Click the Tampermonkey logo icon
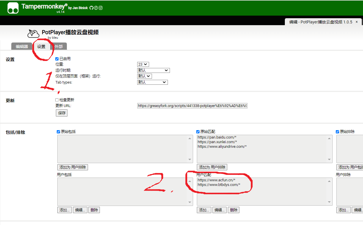This screenshot has width=363, height=225. (13, 8)
